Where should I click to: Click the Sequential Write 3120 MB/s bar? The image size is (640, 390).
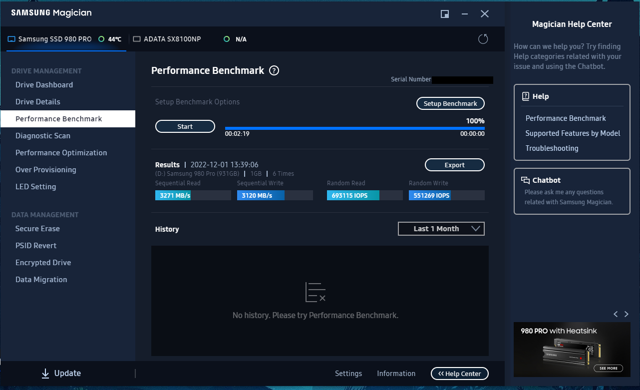(x=275, y=195)
